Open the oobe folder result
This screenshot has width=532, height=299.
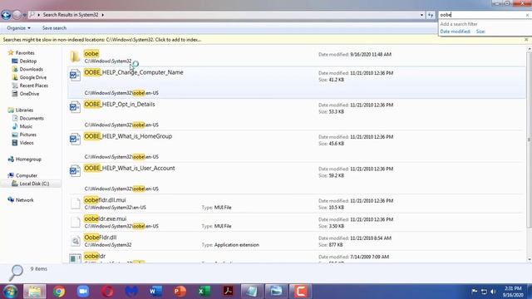pos(91,53)
